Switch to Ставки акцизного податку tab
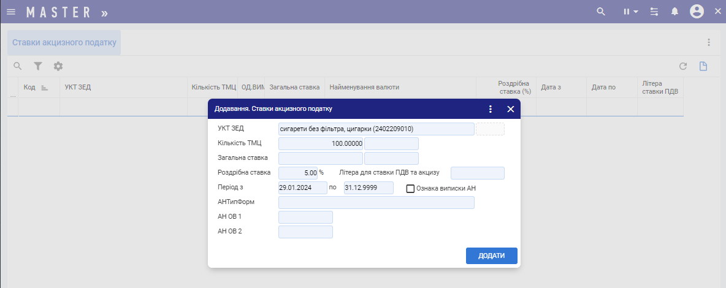726x288 pixels. pos(64,43)
